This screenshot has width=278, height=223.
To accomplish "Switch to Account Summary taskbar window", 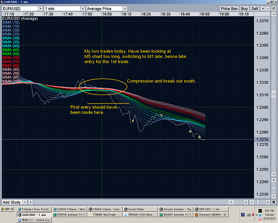I will [176, 209].
